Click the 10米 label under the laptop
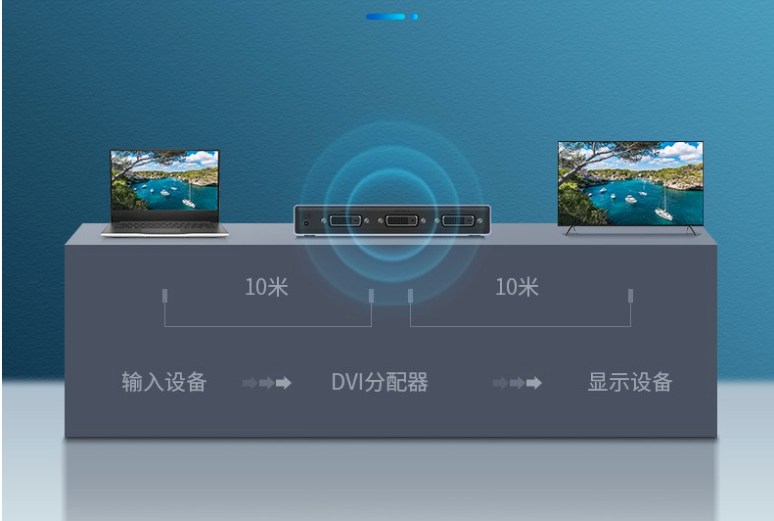774x521 pixels. 266,287
